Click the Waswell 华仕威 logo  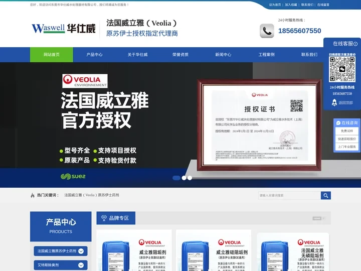pyautogui.click(x=64, y=29)
